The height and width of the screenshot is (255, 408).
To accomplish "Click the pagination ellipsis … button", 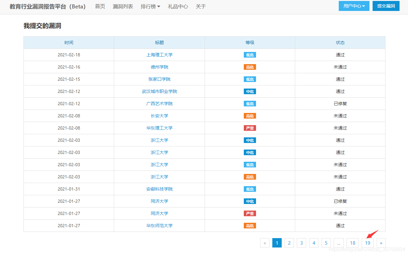I will [x=339, y=243].
